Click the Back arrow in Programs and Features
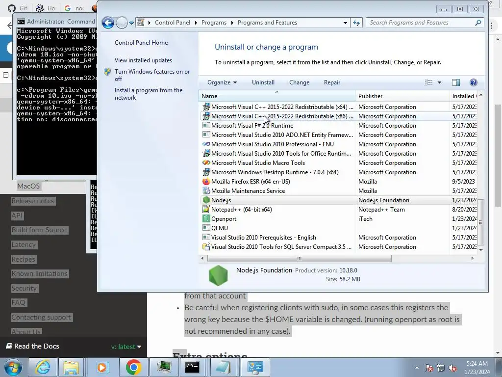 coord(108,23)
